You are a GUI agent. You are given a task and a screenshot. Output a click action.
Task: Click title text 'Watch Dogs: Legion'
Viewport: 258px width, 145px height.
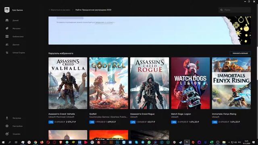tap(181, 114)
